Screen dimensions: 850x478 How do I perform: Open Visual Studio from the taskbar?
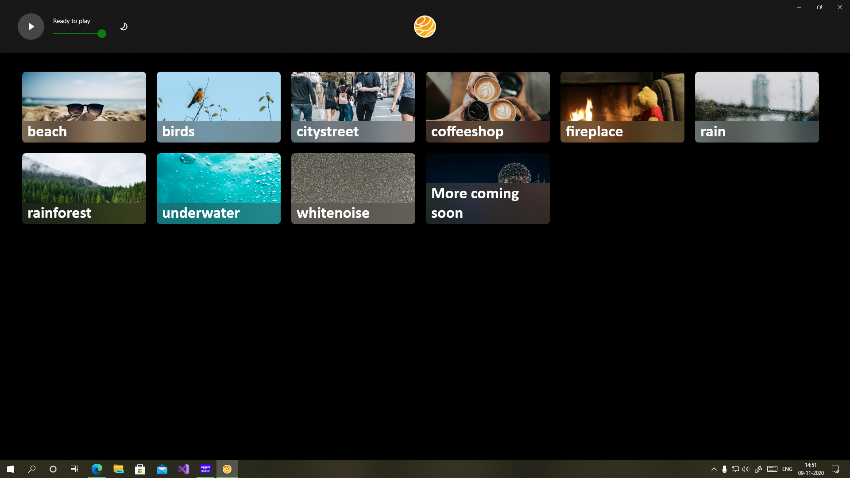pos(184,469)
